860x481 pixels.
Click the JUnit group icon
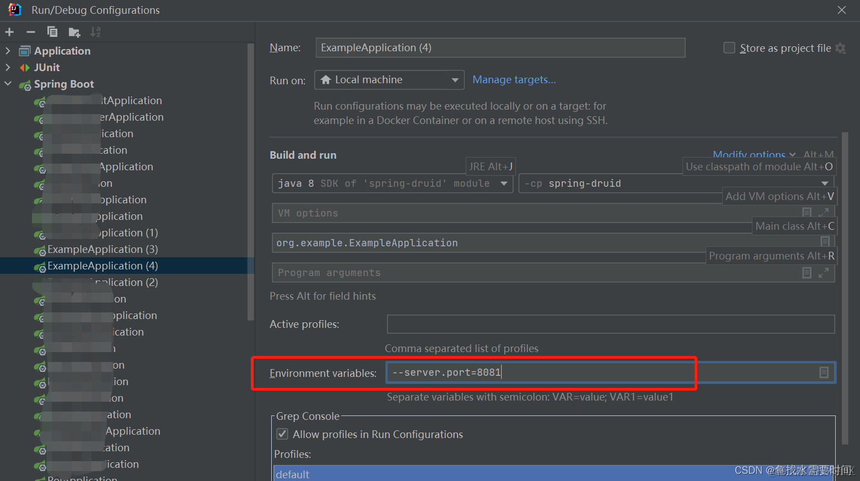coord(25,67)
